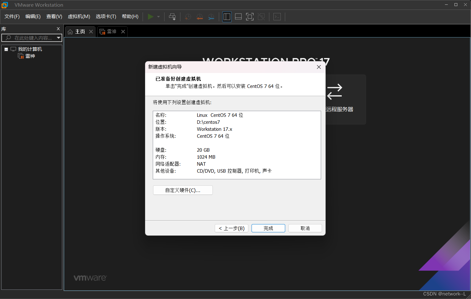The image size is (471, 299).
Task: Open the 虚拟机(M) menu
Action: [x=79, y=17]
